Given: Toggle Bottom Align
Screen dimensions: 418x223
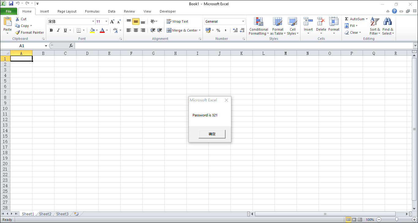Looking at the screenshot, I should coord(143,21).
